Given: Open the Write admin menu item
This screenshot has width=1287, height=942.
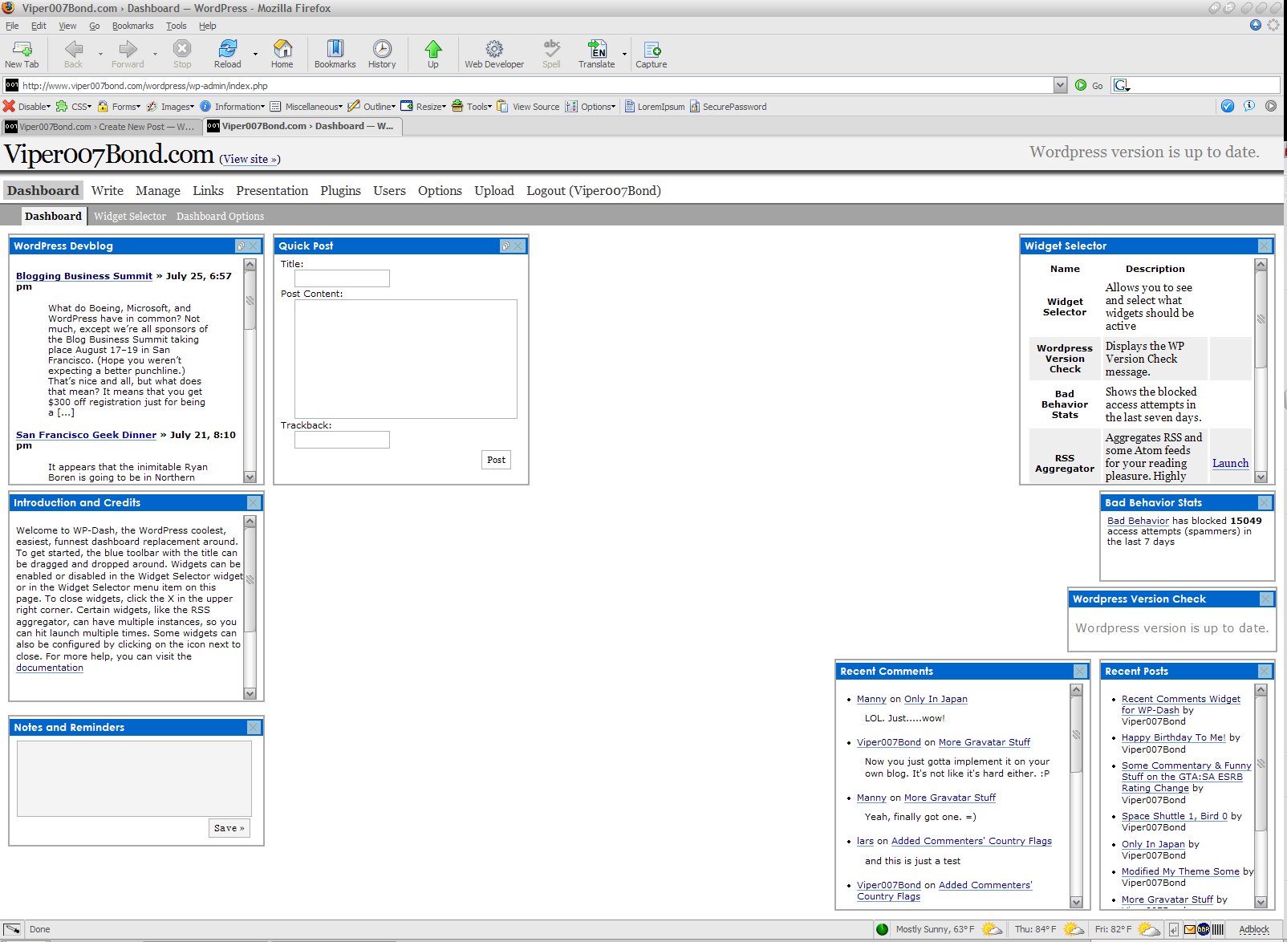Looking at the screenshot, I should click(108, 191).
